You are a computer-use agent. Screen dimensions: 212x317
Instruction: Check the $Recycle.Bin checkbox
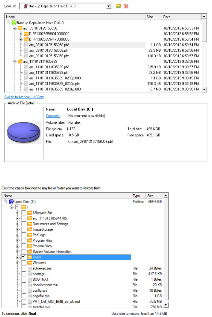24,213
